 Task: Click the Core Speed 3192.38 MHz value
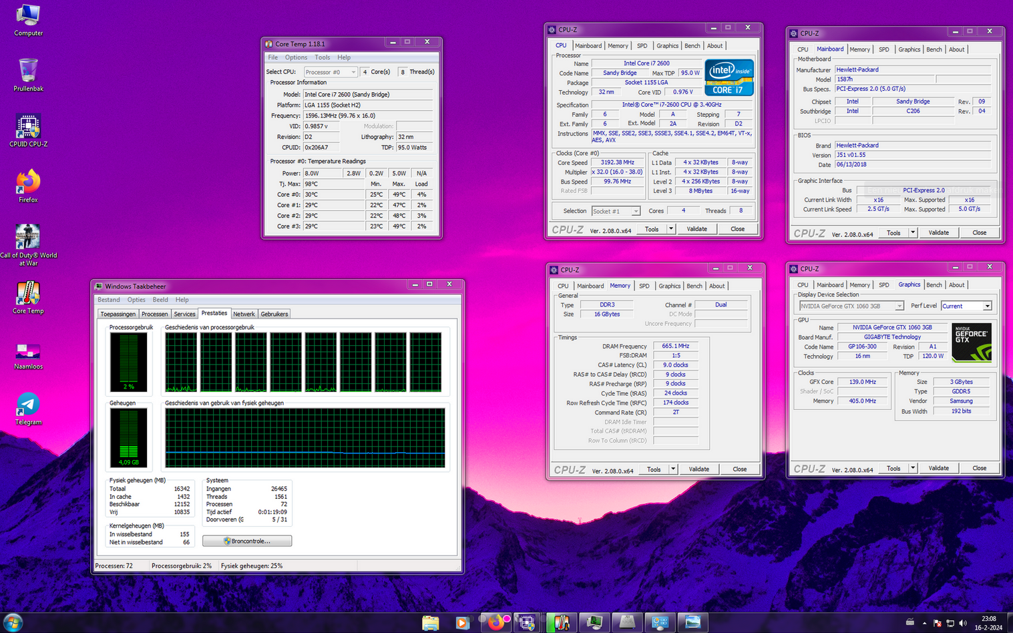tap(617, 162)
